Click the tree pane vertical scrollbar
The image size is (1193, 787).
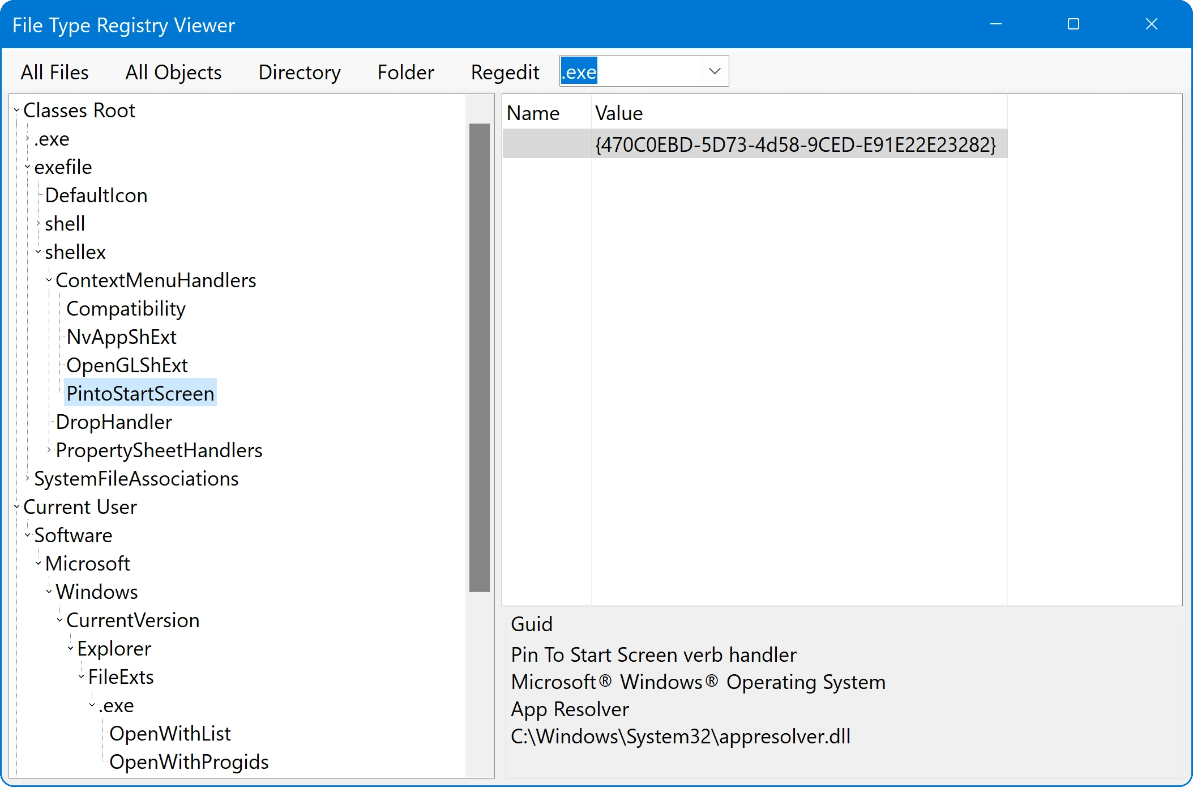click(x=479, y=357)
